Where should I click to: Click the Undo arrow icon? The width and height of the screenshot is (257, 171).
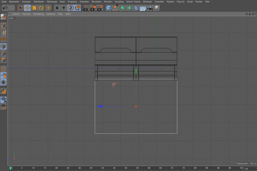pyautogui.click(x=5, y=8)
